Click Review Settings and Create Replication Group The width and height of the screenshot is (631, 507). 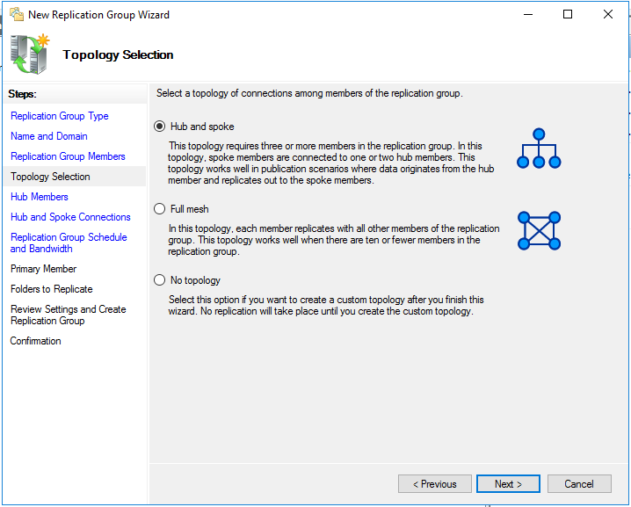(69, 315)
